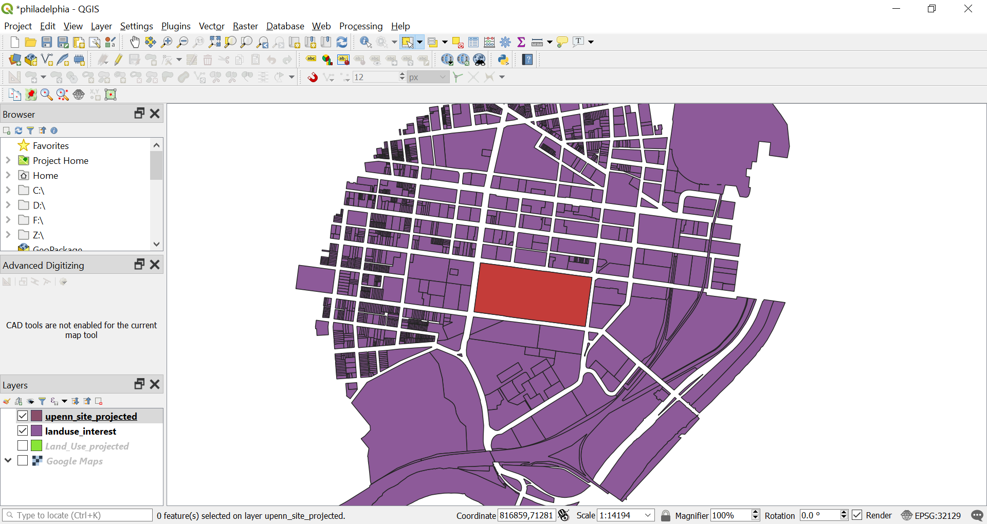Uncheck the Render checkbox in status bar
Image resolution: width=987 pixels, height=524 pixels.
tap(857, 515)
